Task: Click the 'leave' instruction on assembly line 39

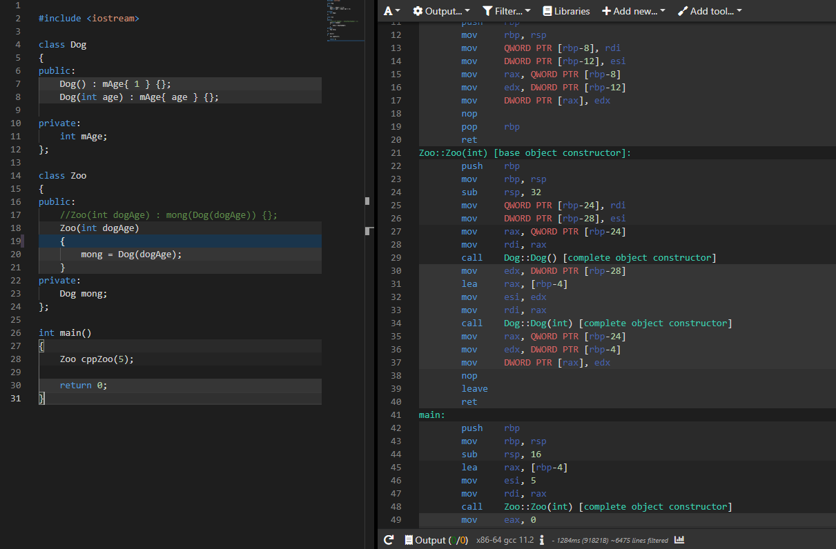Action: pyautogui.click(x=475, y=389)
